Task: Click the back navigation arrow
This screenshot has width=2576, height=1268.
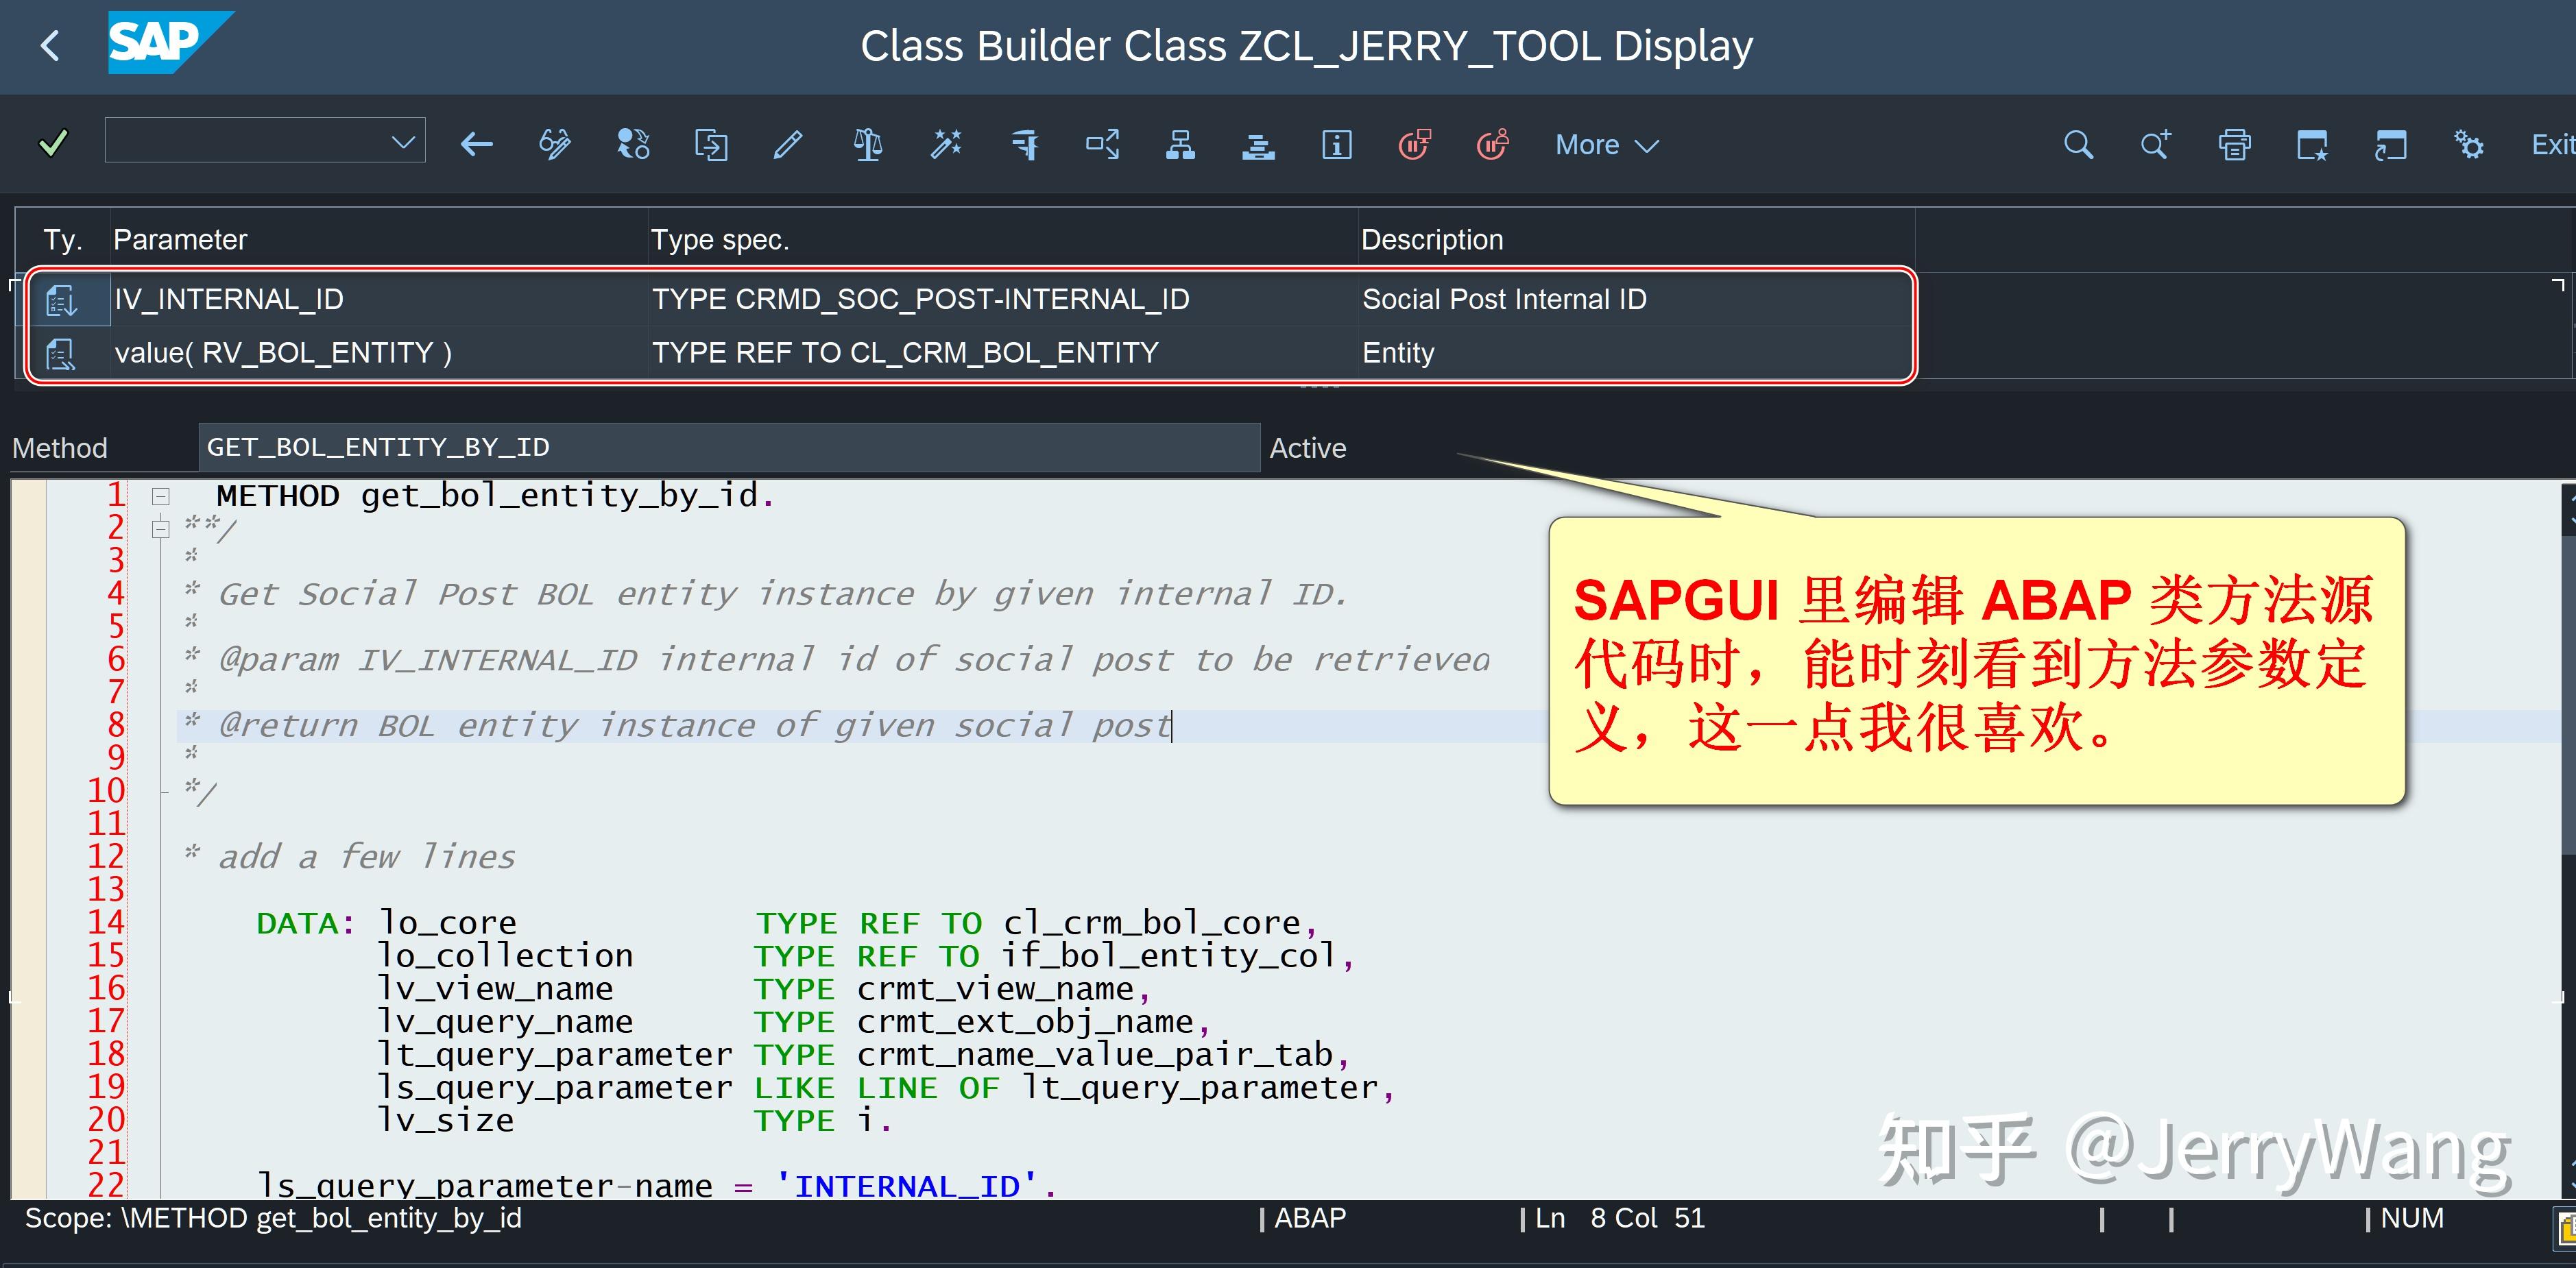Action: coord(476,145)
